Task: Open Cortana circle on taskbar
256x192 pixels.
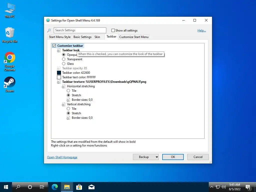Action: pos(30,187)
